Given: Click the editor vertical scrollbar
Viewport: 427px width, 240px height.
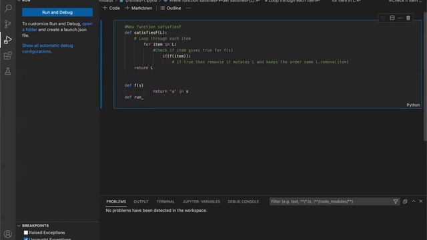Looking at the screenshot, I should tap(425, 76).
